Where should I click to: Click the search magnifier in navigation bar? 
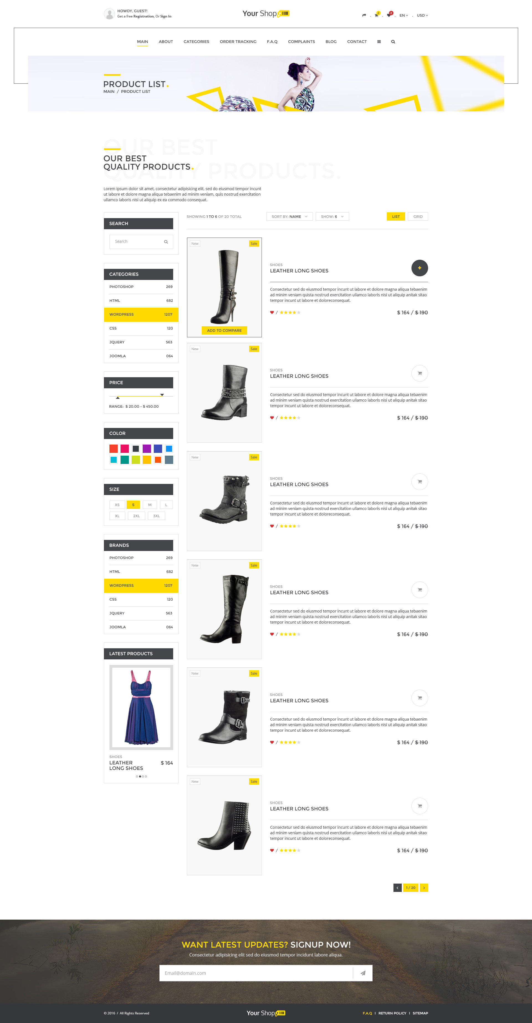tap(393, 42)
